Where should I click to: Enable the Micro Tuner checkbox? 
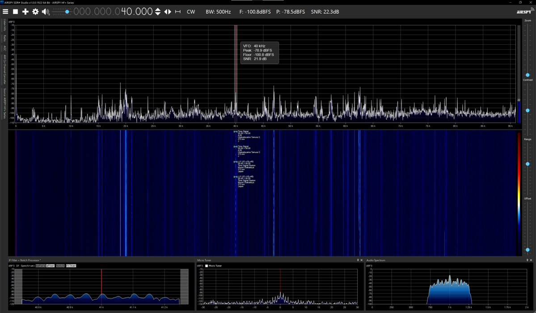pos(206,266)
